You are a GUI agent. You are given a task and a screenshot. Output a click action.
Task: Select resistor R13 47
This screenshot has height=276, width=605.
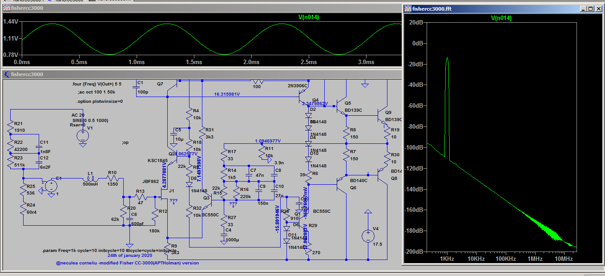(140, 197)
